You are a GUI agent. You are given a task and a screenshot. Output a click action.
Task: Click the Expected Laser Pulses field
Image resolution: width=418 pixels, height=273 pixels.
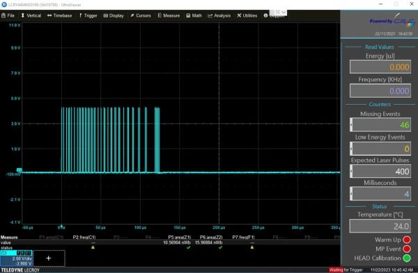pos(380,171)
